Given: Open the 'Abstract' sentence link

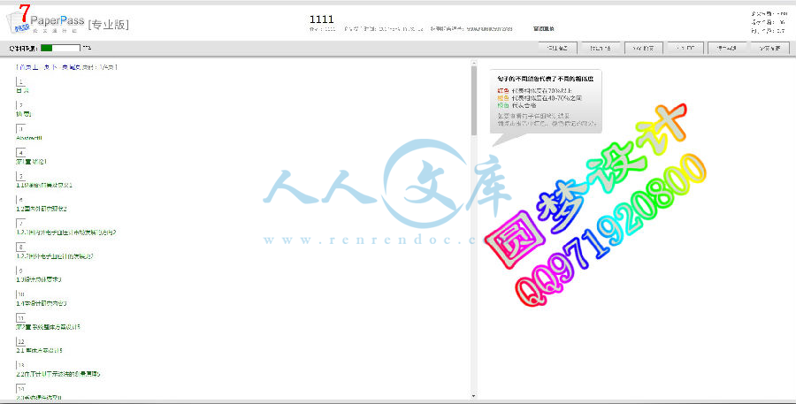Looking at the screenshot, I should (x=29, y=138).
